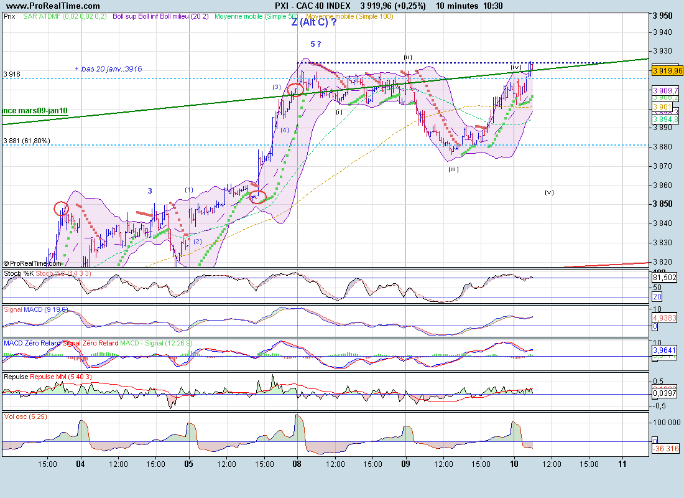Click the 10:30 time in the header
Image resolution: width=684 pixels, height=498 pixels.
point(493,6)
